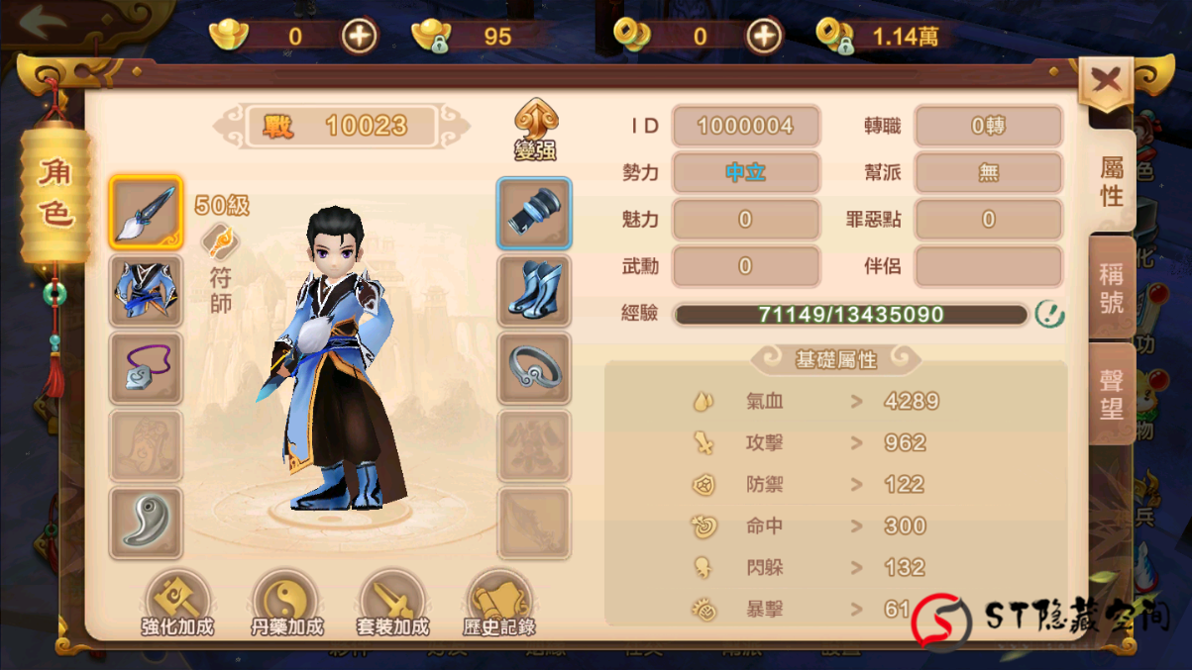1192x670 pixels.
Task: Click the experience info exclamation icon
Action: coord(1049,315)
